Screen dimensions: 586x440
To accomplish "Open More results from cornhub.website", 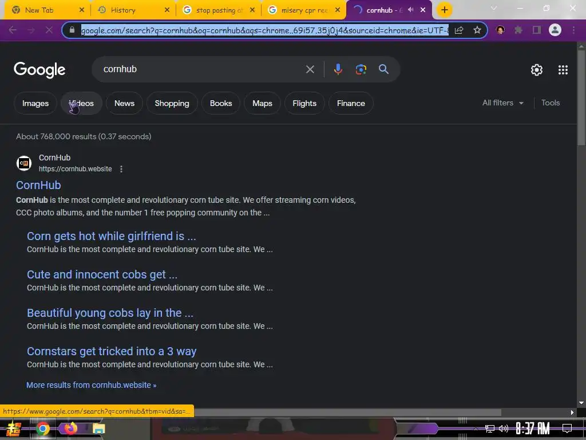I will coord(91,385).
